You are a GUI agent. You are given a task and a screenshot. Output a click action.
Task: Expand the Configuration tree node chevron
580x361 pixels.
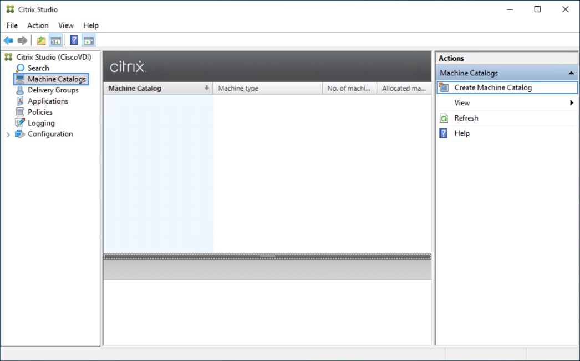[8, 135]
